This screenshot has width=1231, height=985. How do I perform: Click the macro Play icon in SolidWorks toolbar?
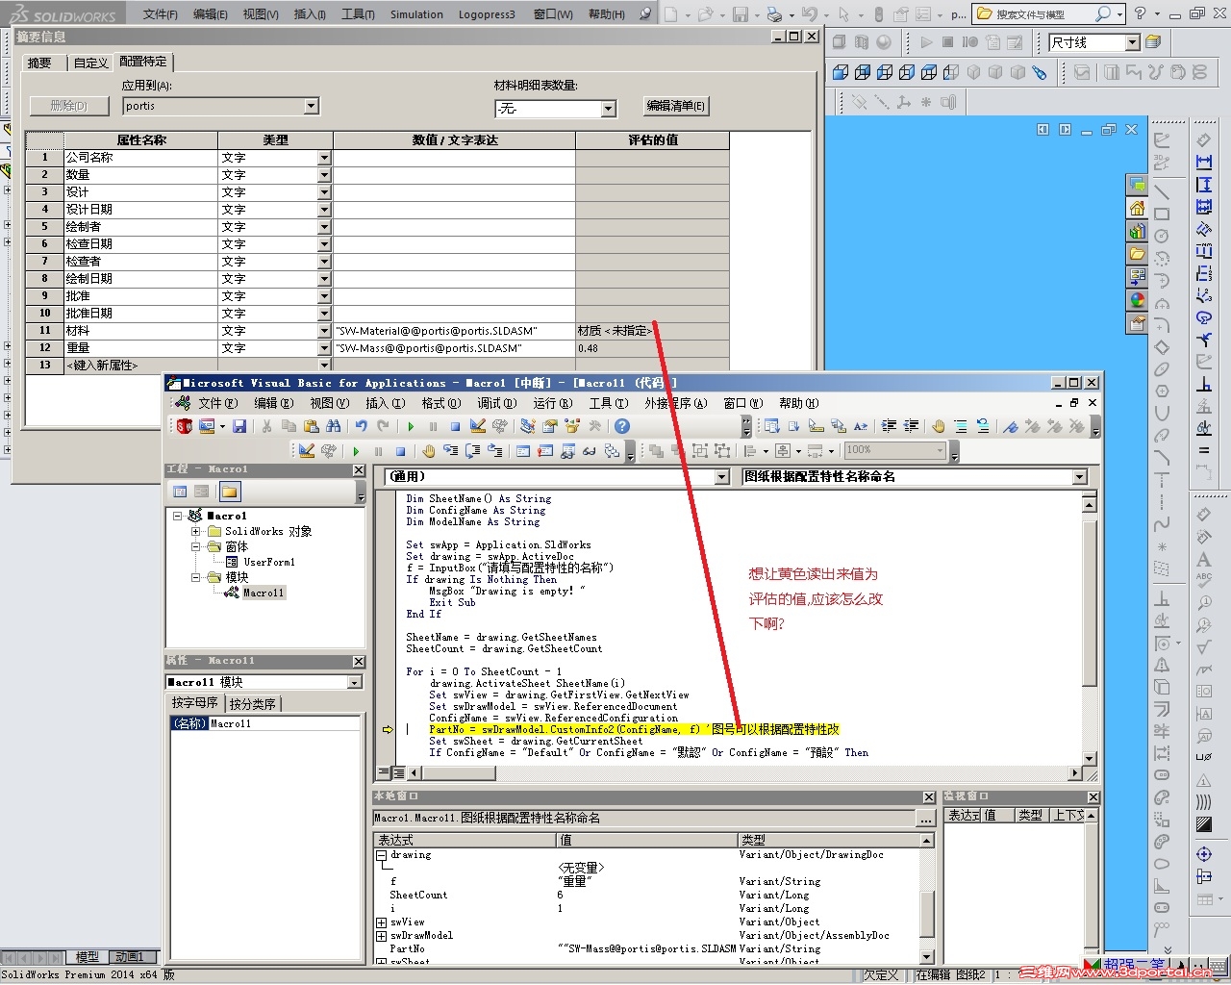pos(926,42)
